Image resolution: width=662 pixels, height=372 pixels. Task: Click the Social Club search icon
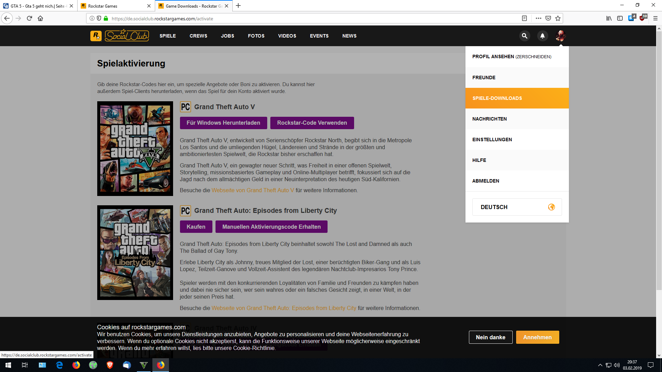coord(524,36)
